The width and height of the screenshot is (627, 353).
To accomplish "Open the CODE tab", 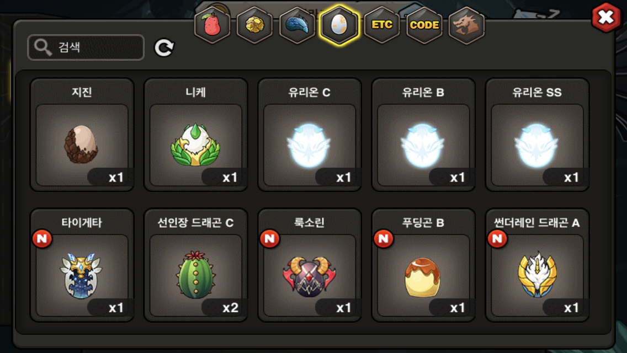I will tap(424, 25).
